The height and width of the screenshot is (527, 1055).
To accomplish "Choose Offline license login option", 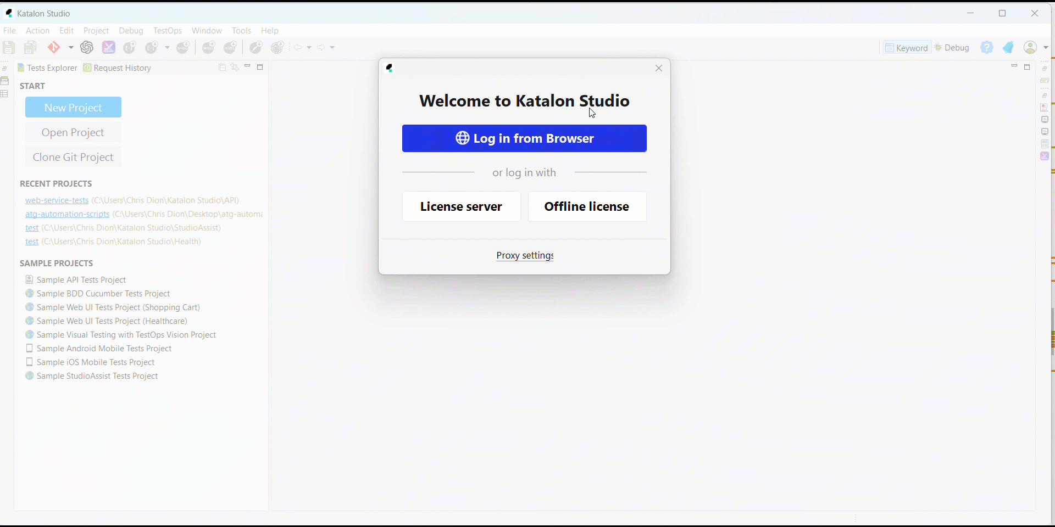I will coord(587,206).
